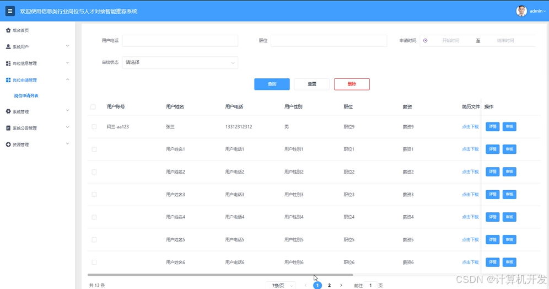Click 详情 for the 用户姓名1 row

click(493, 149)
